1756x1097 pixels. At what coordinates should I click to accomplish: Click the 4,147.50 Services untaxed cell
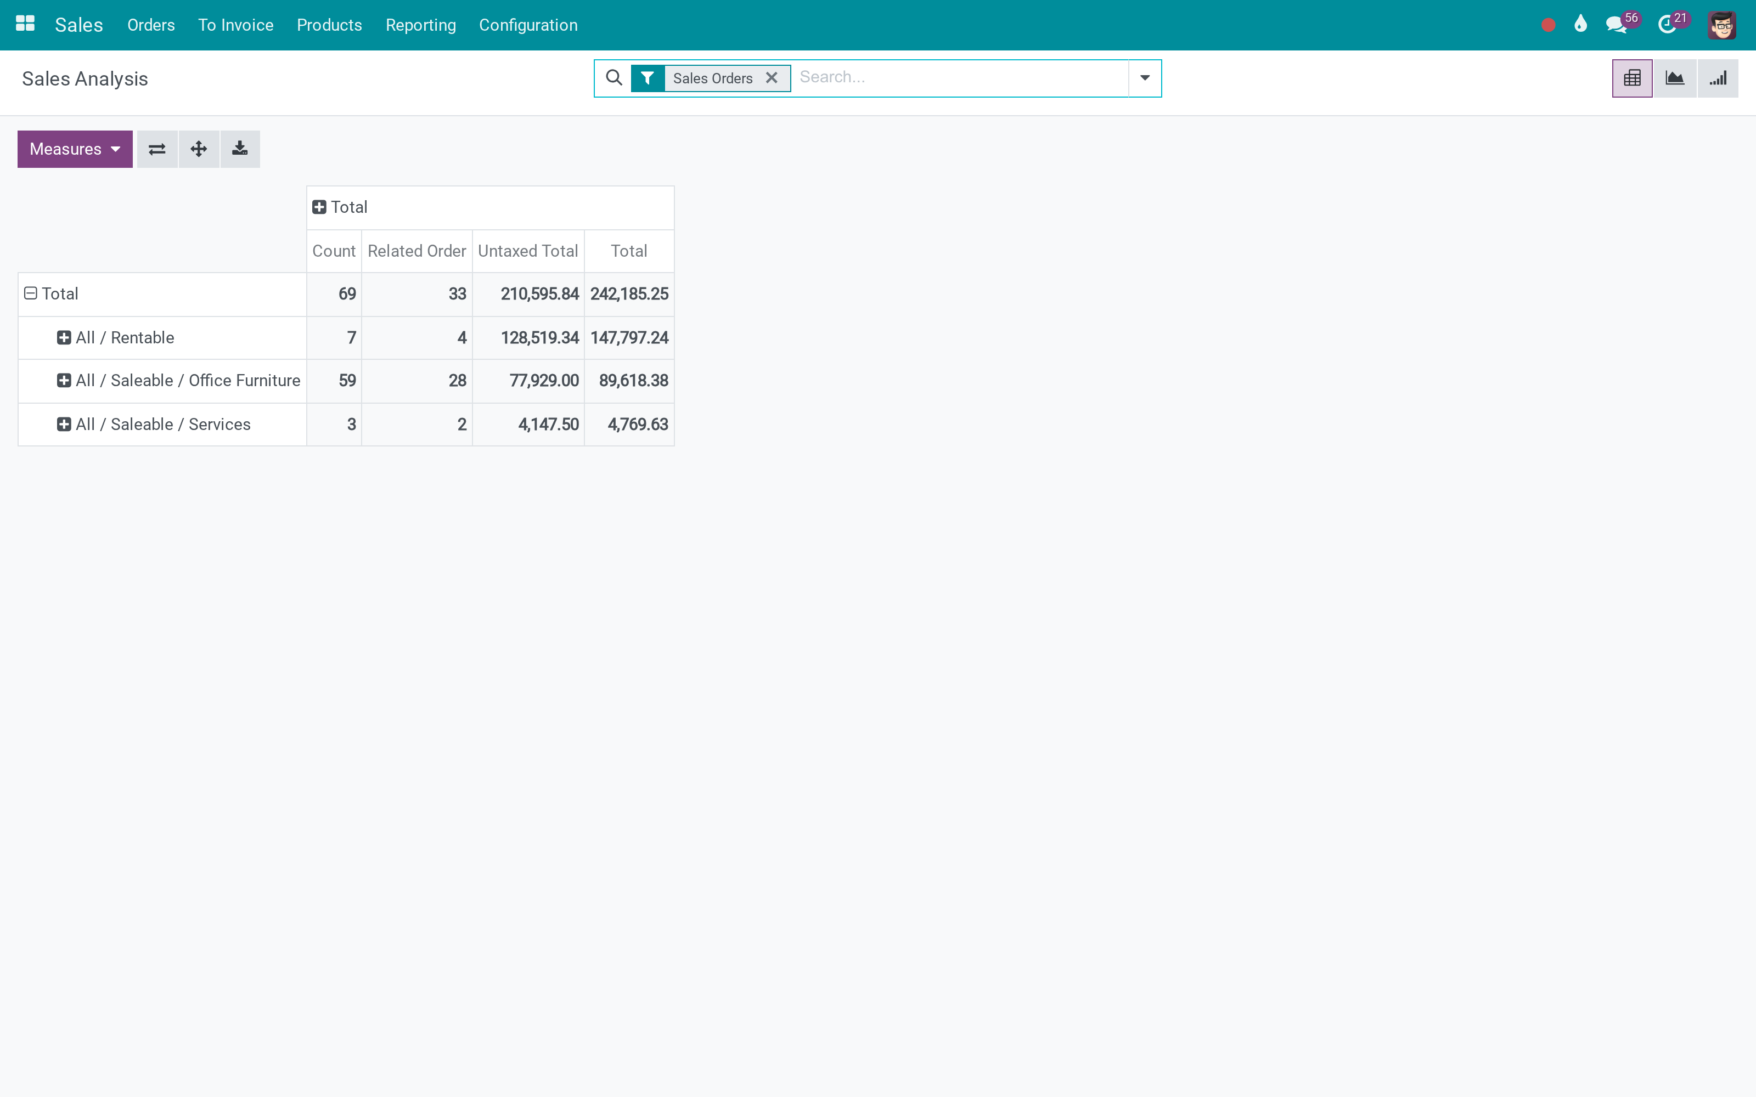point(528,425)
